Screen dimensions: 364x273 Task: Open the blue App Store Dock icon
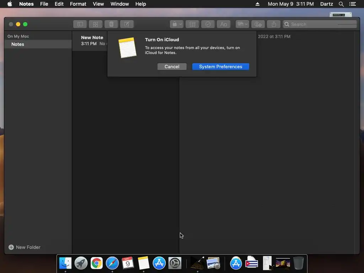(x=159, y=263)
